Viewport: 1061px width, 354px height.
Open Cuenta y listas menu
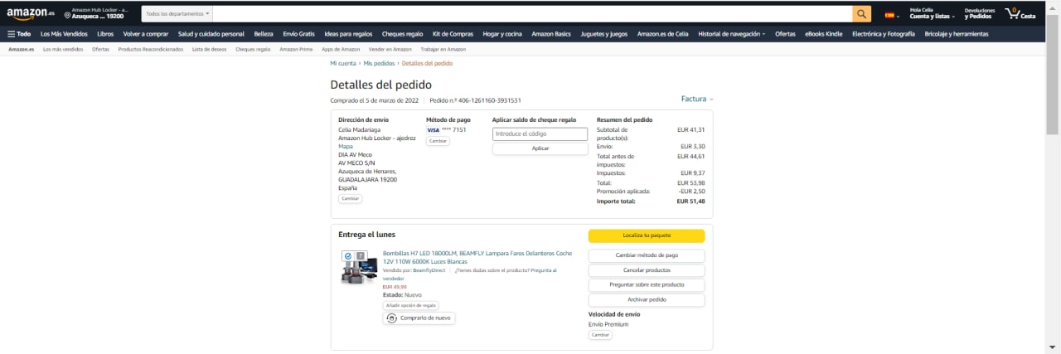(932, 17)
